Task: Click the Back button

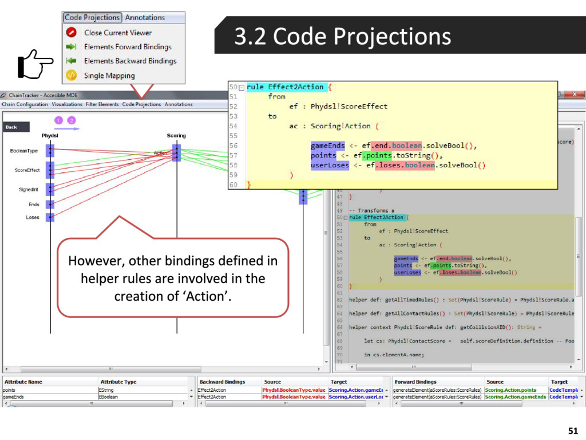Action: [x=16, y=127]
